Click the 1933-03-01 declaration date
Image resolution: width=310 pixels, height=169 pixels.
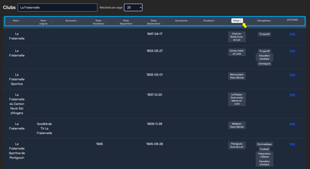[x=154, y=75]
